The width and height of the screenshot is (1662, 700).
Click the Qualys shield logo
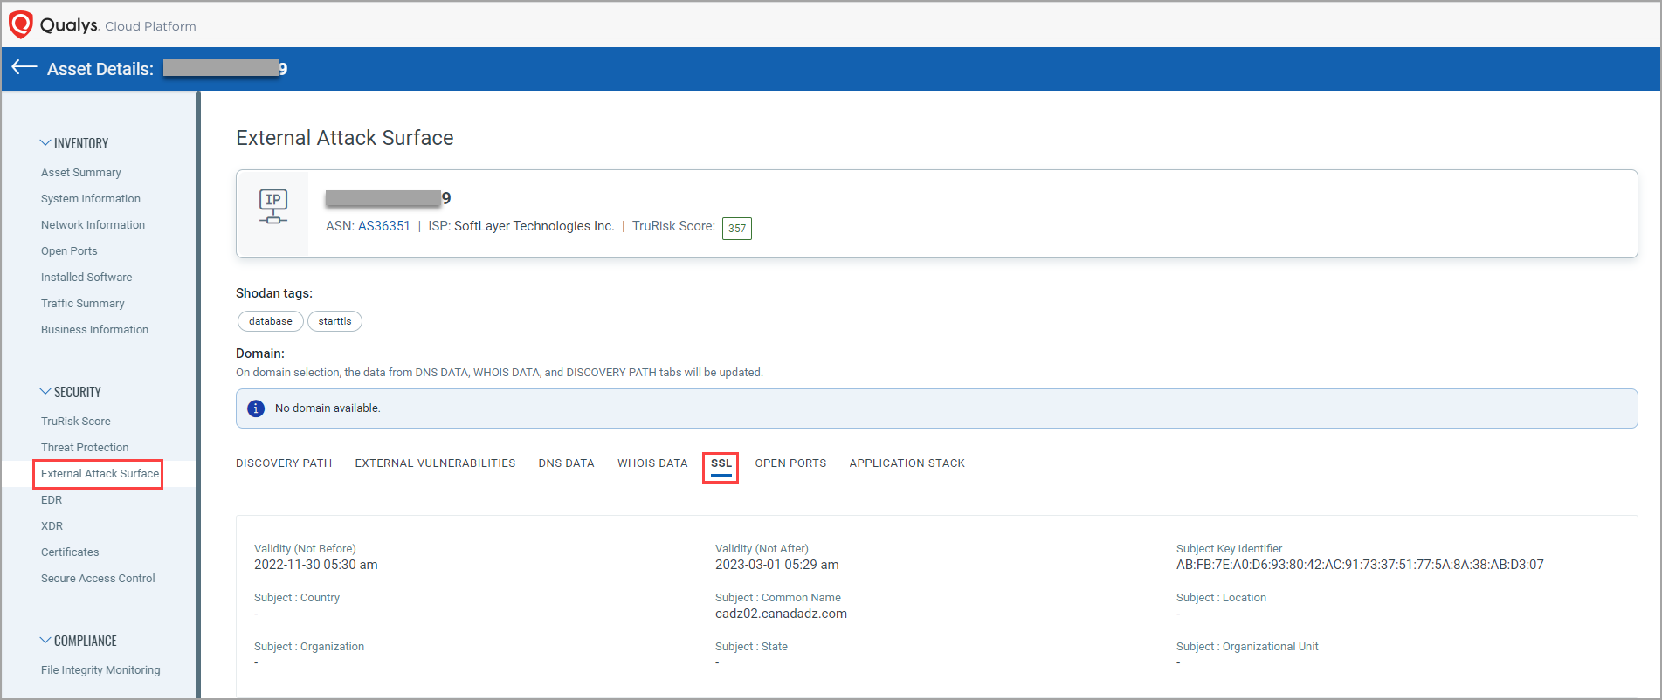[20, 24]
